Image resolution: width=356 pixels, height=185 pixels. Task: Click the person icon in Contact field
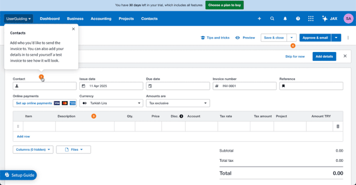tap(17, 86)
